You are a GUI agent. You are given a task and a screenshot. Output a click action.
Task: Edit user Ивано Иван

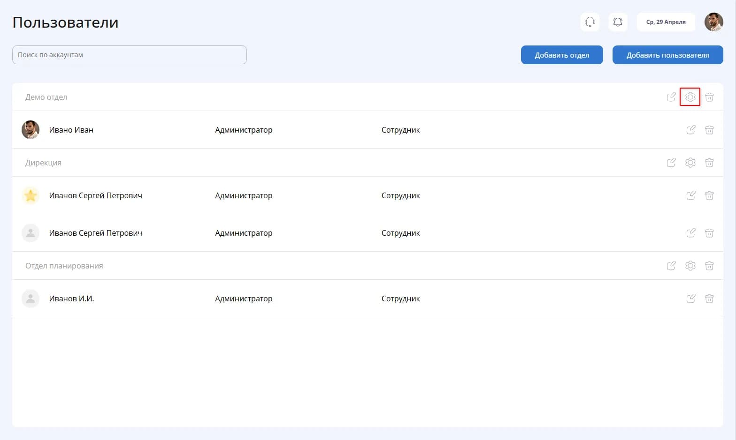690,130
